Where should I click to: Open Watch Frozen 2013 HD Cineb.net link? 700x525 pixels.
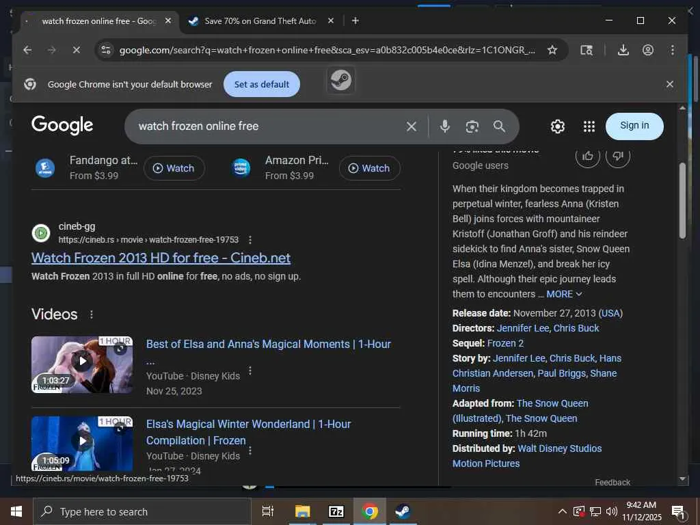[x=161, y=258]
